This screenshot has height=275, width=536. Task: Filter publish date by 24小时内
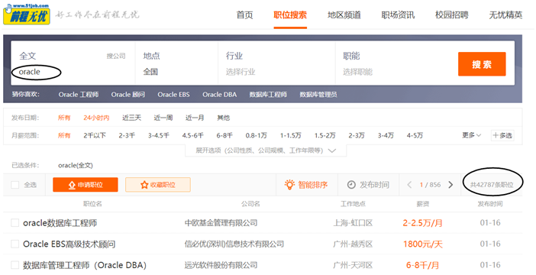tap(96, 118)
